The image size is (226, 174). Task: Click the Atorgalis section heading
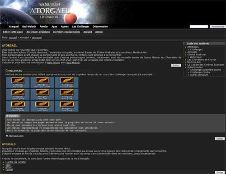[9, 144]
